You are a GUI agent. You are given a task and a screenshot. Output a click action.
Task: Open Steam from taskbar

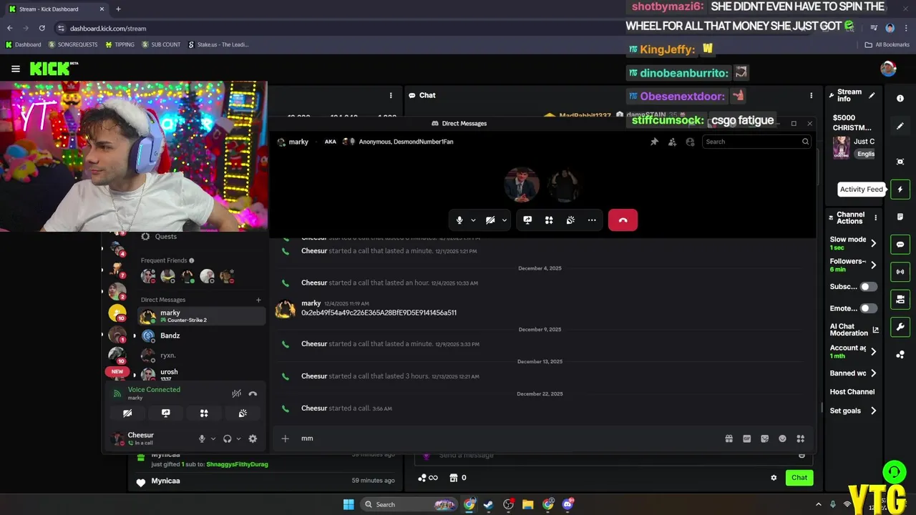pos(489,504)
